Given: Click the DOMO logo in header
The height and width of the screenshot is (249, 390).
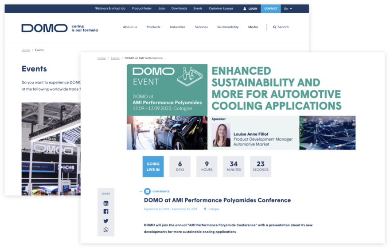Looking at the screenshot, I should 44,28.
